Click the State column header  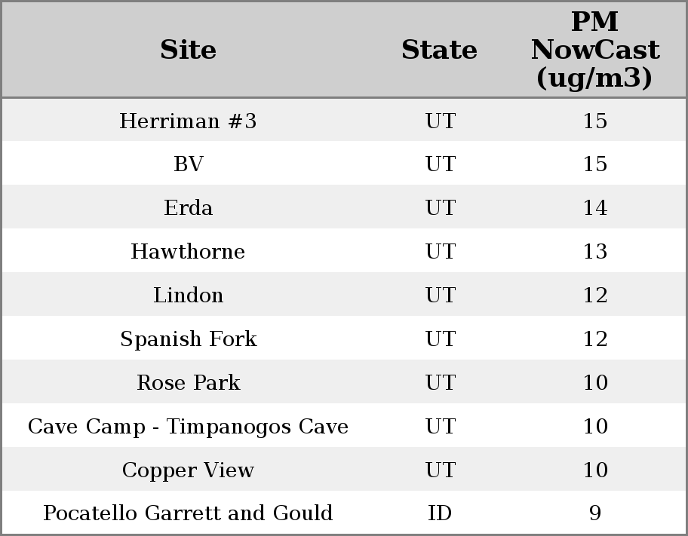click(x=439, y=50)
